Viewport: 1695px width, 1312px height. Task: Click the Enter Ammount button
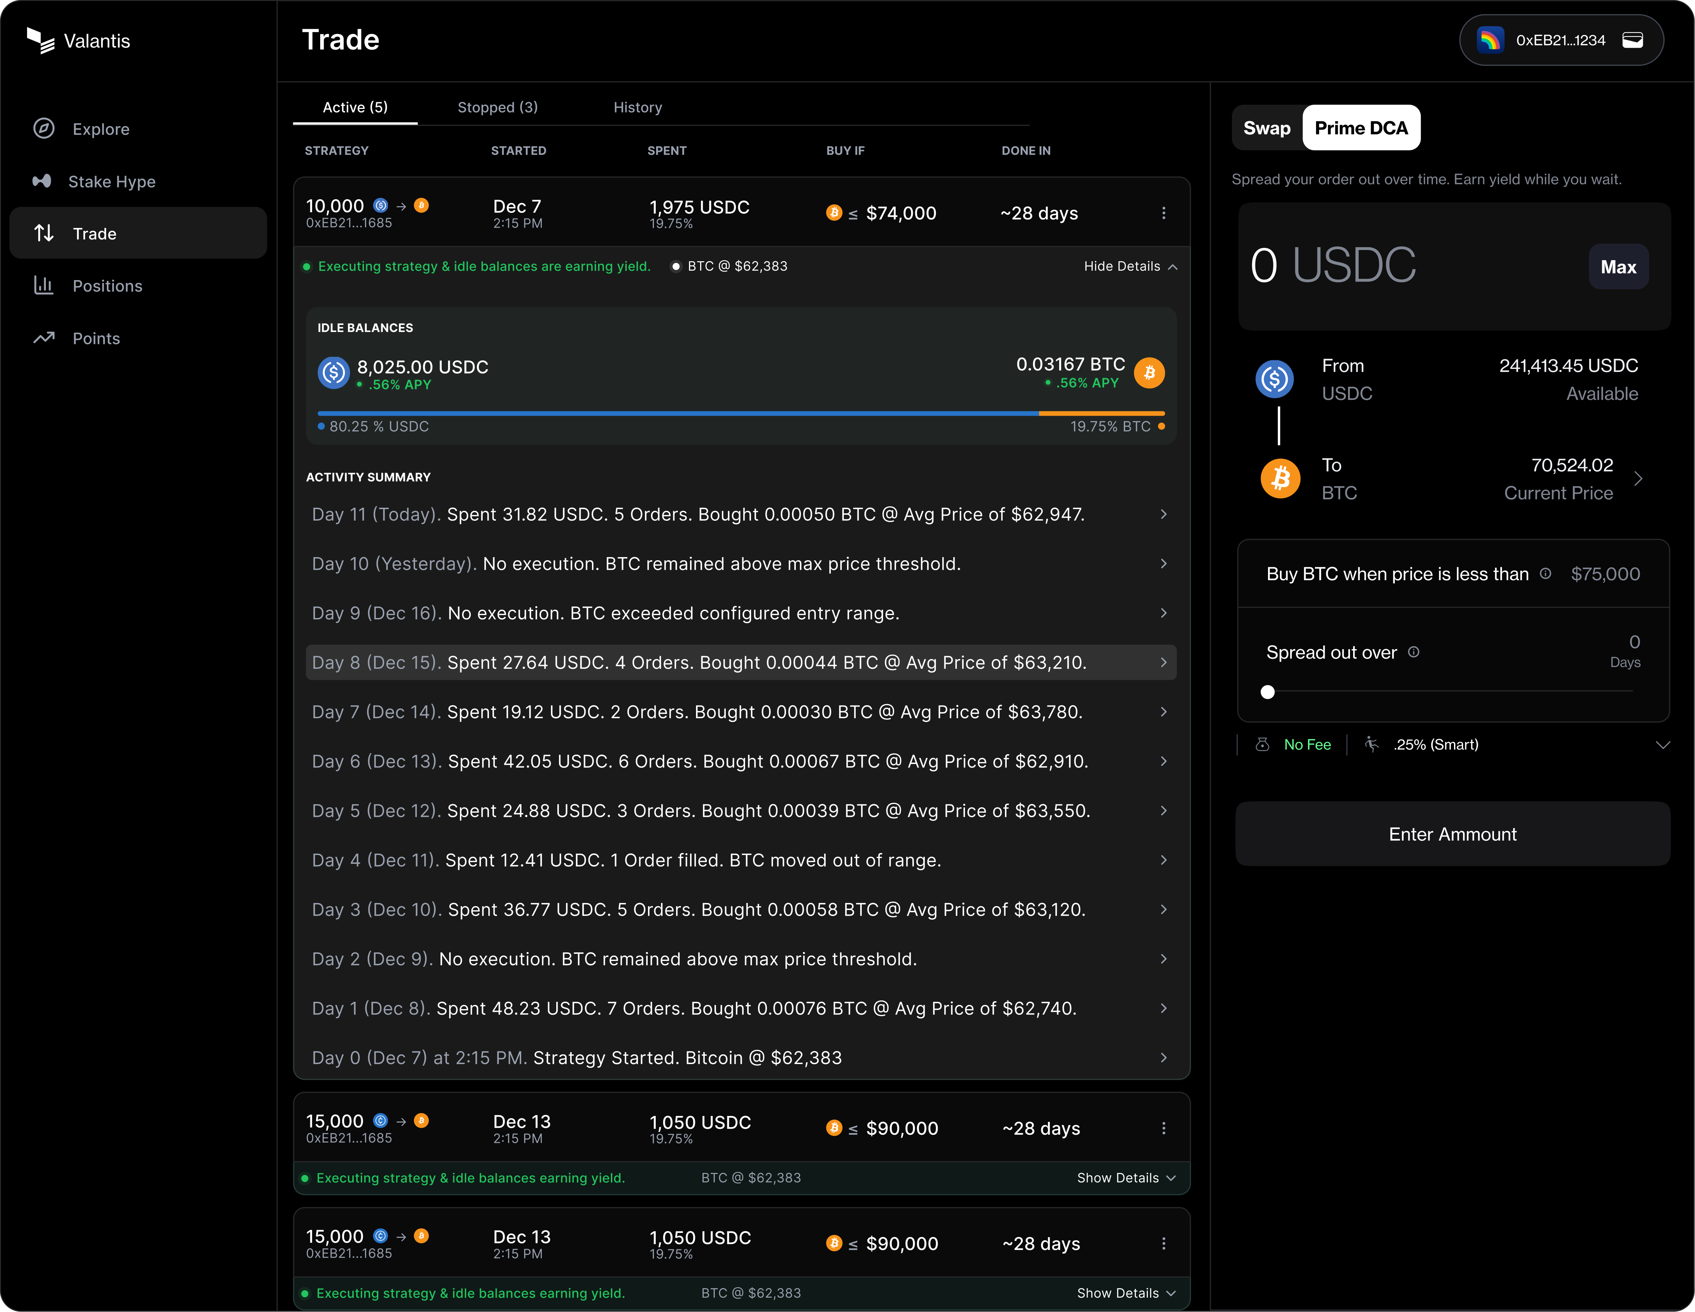(1453, 834)
